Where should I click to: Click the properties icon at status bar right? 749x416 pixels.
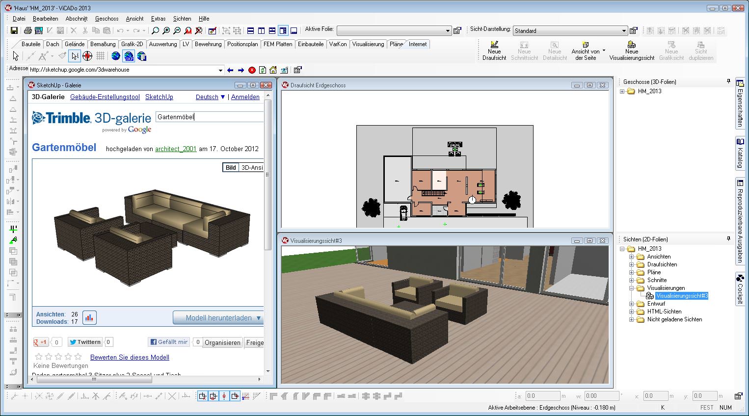click(738, 396)
